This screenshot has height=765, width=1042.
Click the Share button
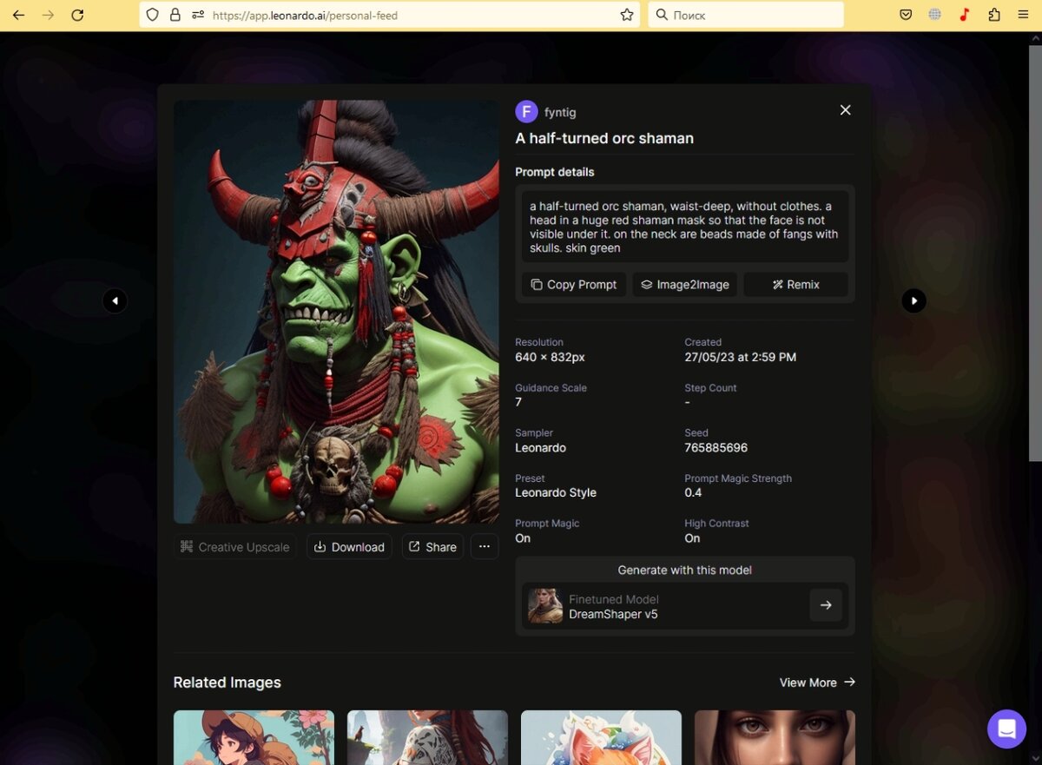432,546
